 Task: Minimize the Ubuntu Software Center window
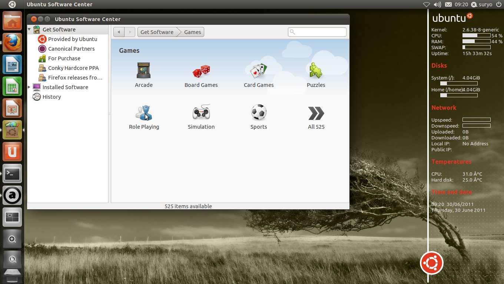coord(41,19)
